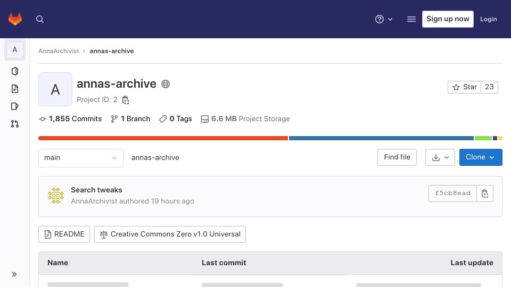Open the main branch dropdown
This screenshot has width=511, height=287.
coord(81,158)
